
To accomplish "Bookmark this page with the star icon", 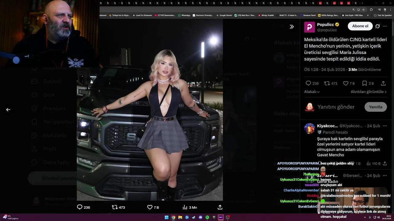I will pos(364,10).
